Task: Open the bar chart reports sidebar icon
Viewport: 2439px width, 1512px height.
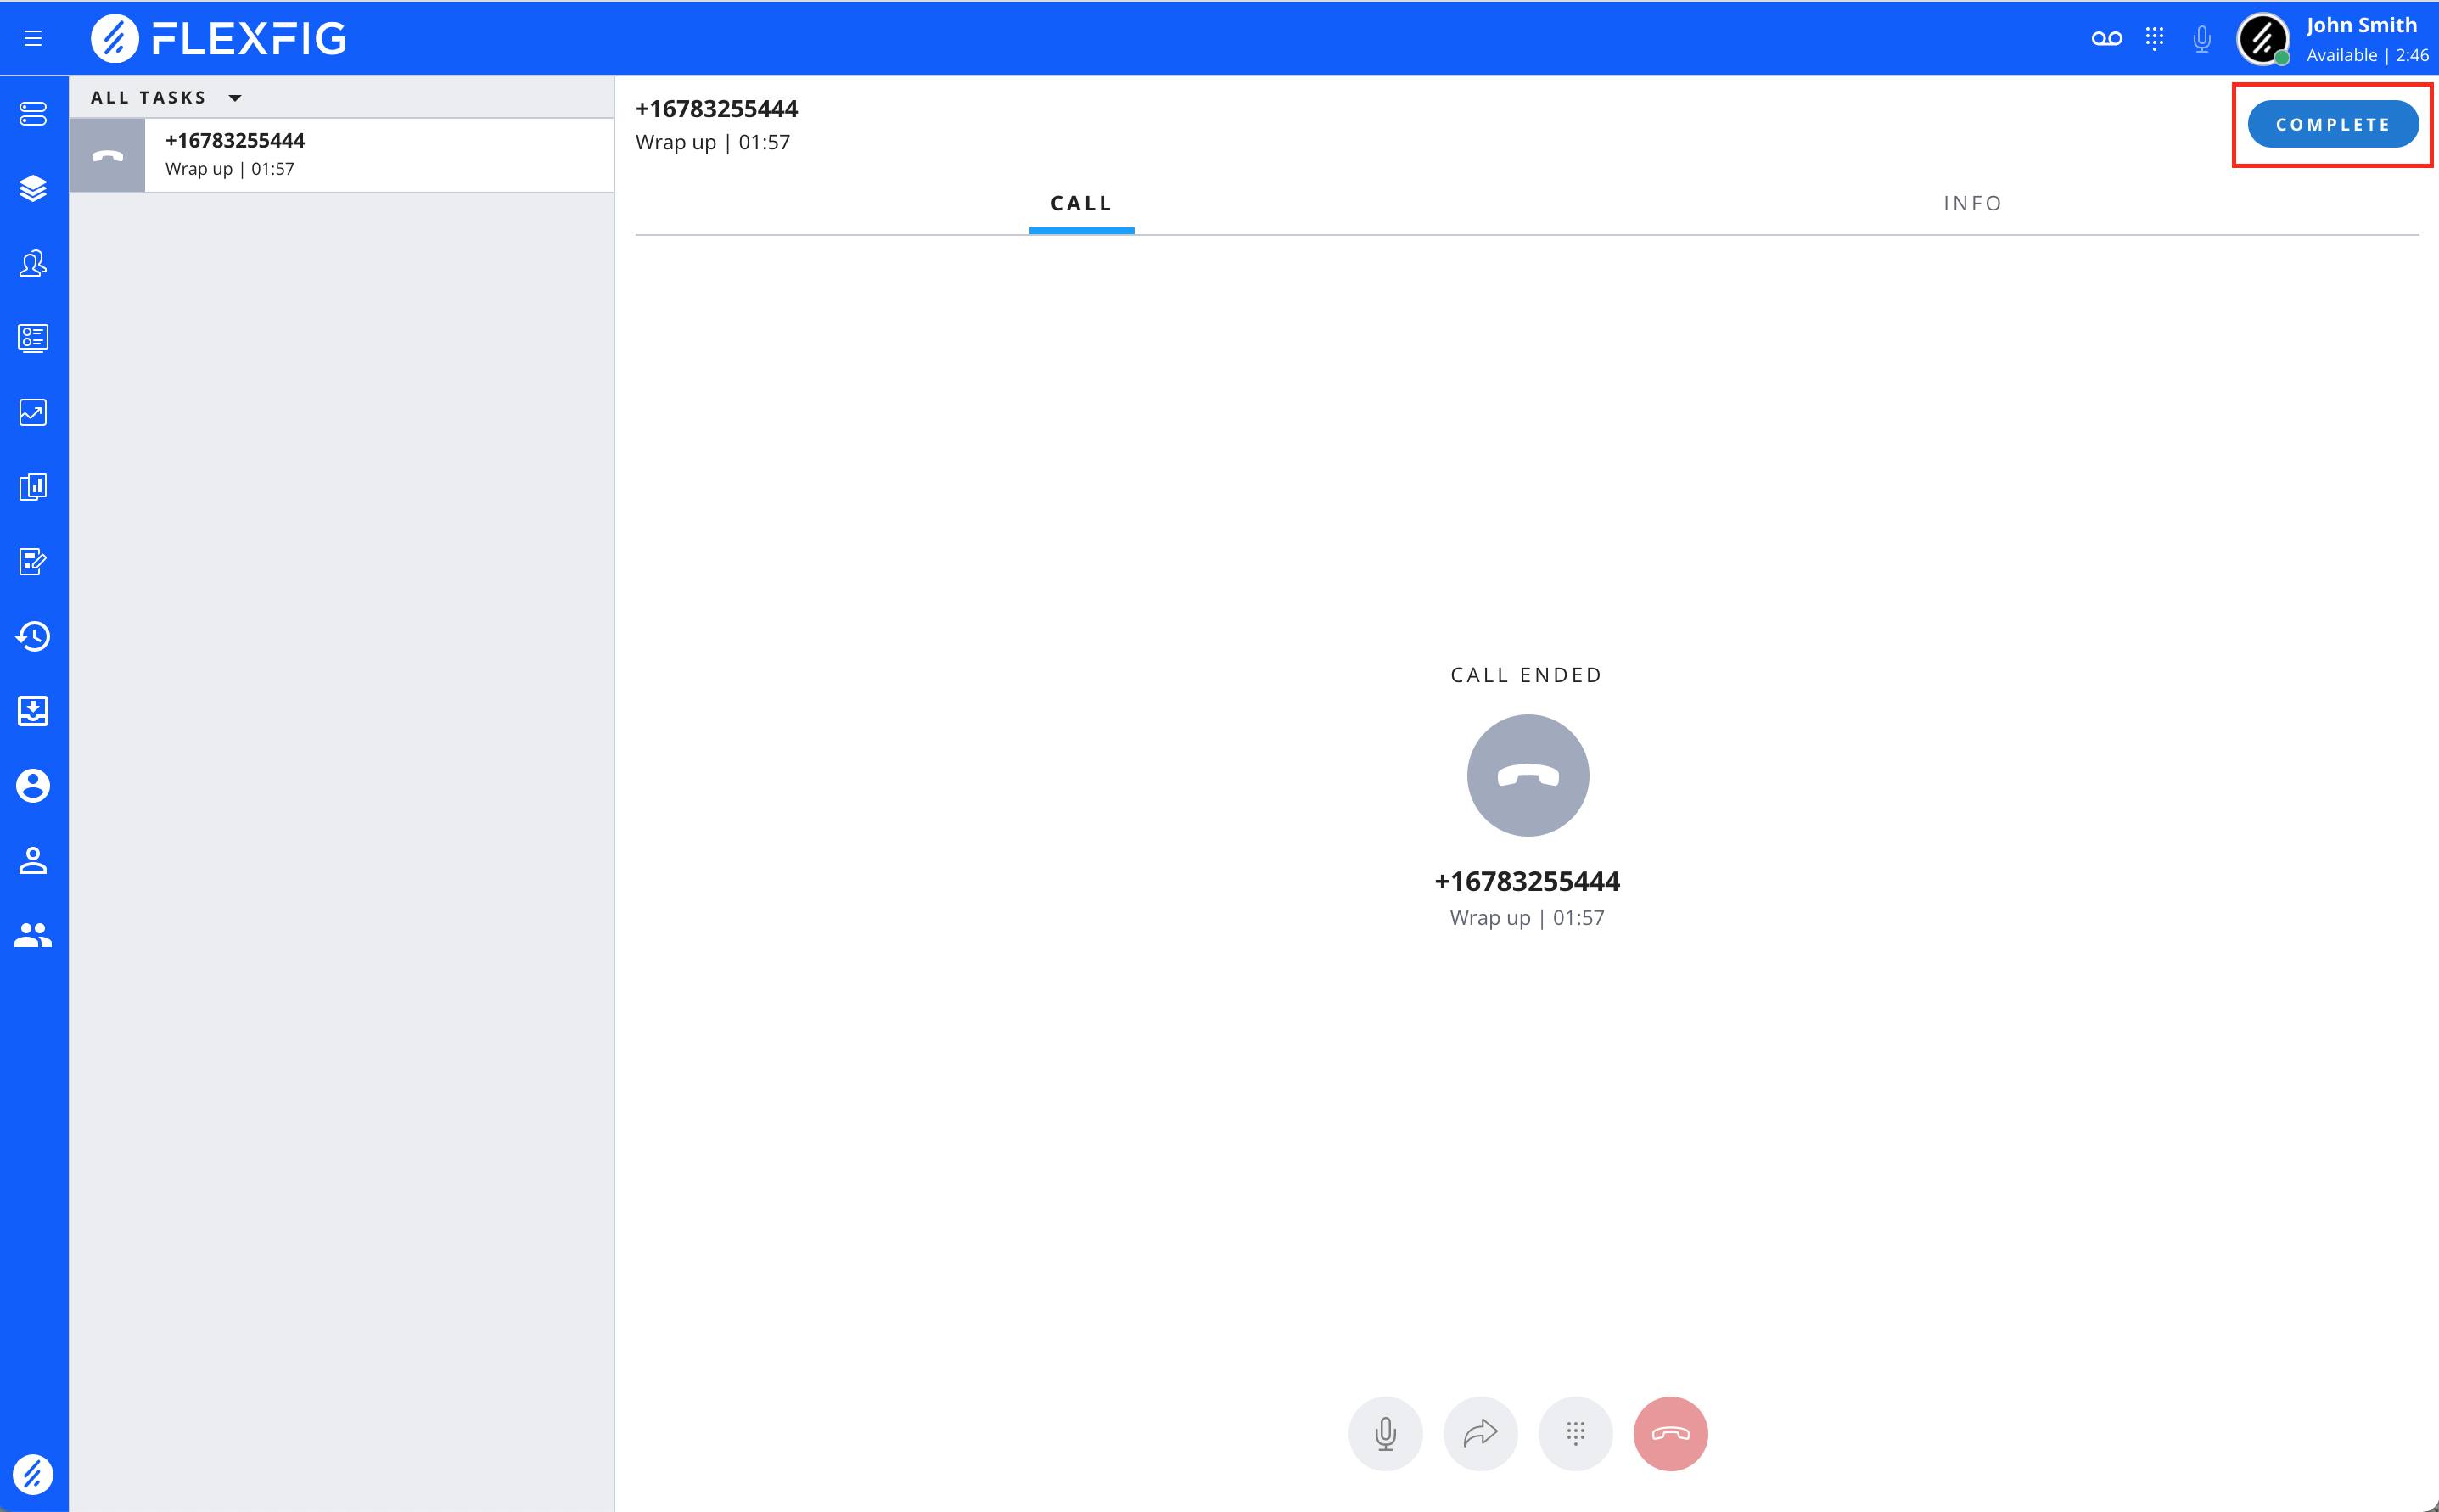Action: tap(33, 487)
